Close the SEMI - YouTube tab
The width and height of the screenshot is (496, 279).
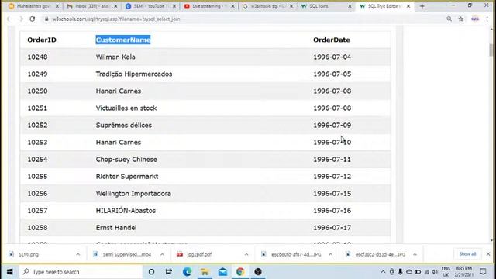point(174,6)
